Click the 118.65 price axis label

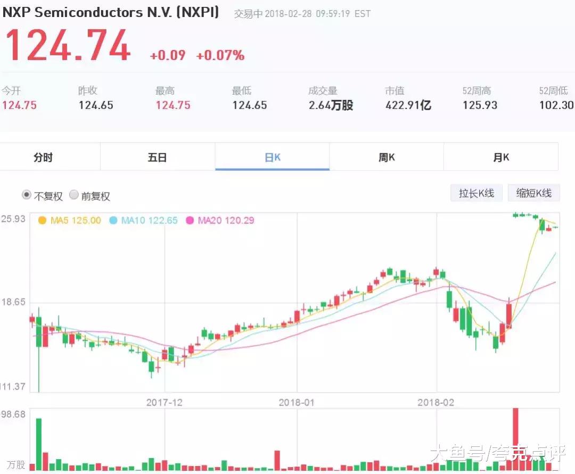(x=13, y=302)
